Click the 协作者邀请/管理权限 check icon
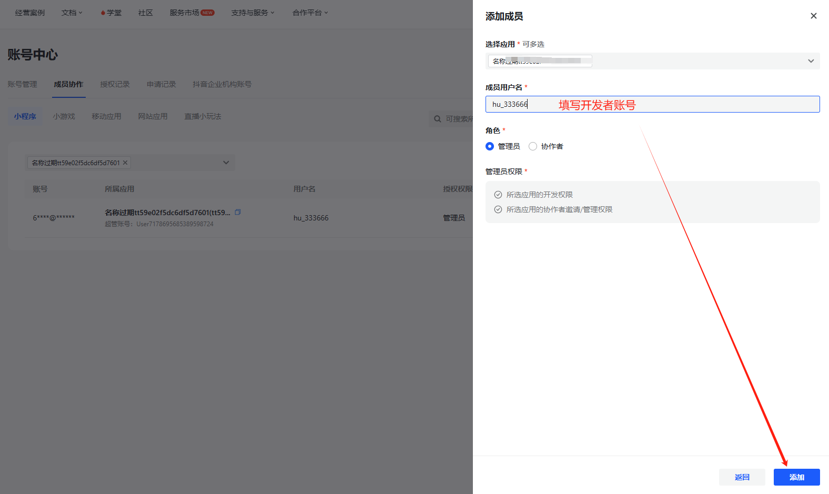 498,209
